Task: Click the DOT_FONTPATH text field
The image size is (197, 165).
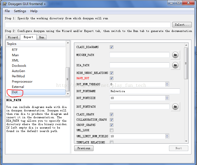Action: (x=139, y=107)
